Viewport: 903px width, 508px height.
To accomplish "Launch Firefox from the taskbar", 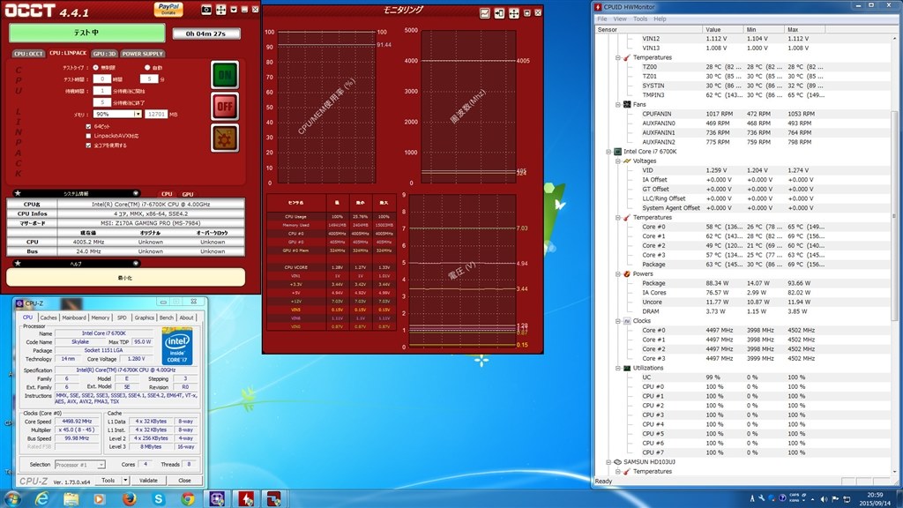I will (x=130, y=499).
